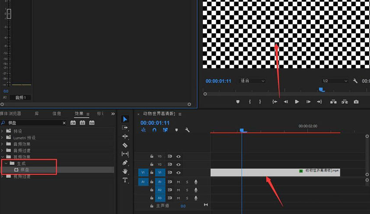The width and height of the screenshot is (370, 214).
Task: Select the Pen tool
Action: pyautogui.click(x=125, y=163)
